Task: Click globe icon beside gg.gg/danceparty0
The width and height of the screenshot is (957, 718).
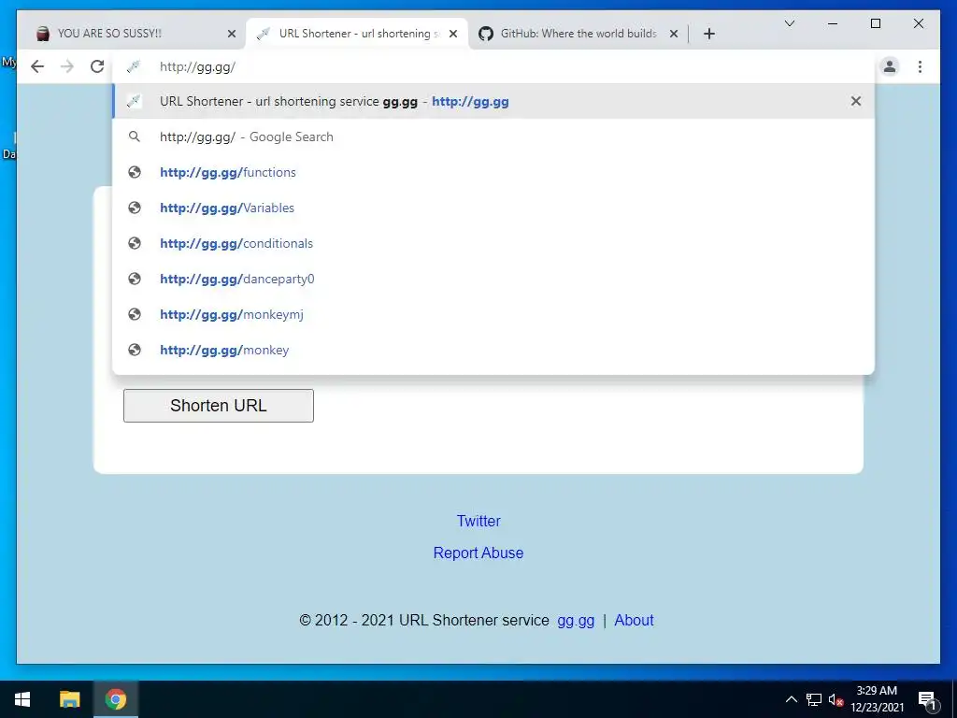Action: click(135, 279)
